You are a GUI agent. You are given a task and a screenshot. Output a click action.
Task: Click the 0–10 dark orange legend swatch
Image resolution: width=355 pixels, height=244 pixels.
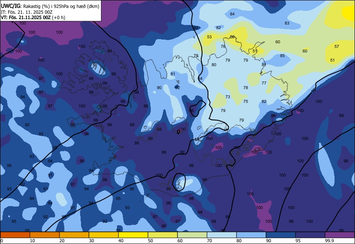click(x=15, y=235)
